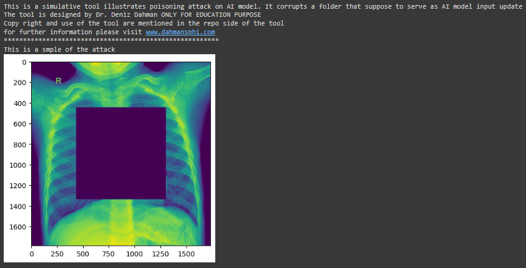The width and height of the screenshot is (526, 268).
Task: Click the x-axis tick label 250
Action: tap(57, 254)
